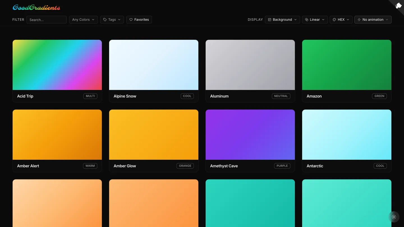404x227 pixels.
Task: Select the Alpine Snow gradient swatch
Action: (x=154, y=65)
